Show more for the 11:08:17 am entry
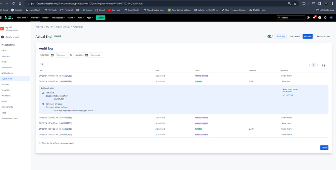Screen dimensions: 336x170 click(286, 76)
